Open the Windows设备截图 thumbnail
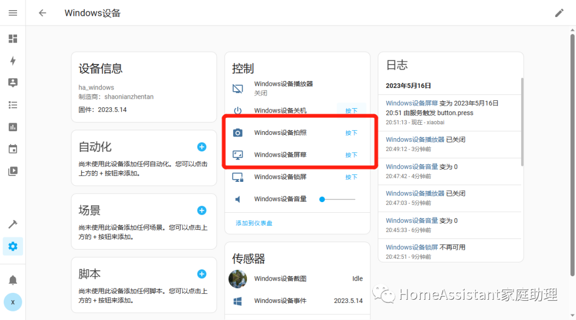Screen dimensions: 576x320 pyautogui.click(x=238, y=279)
